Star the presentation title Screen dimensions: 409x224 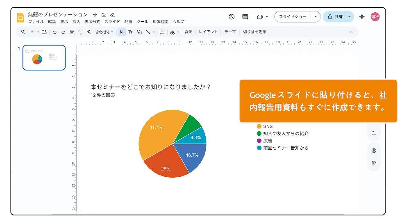(95, 15)
